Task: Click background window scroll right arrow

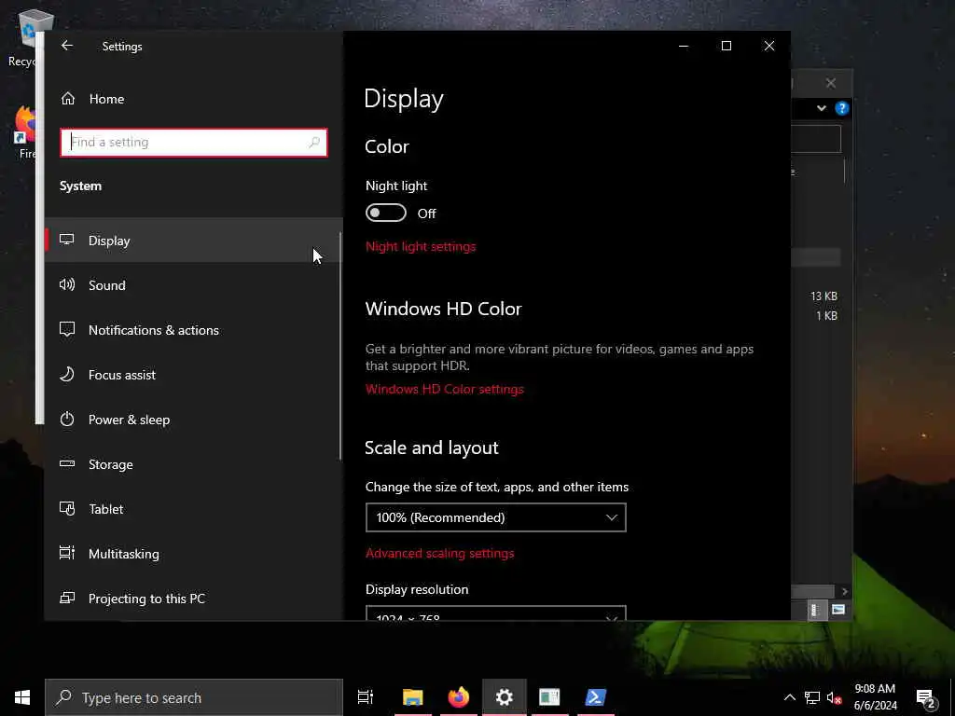Action: point(844,591)
